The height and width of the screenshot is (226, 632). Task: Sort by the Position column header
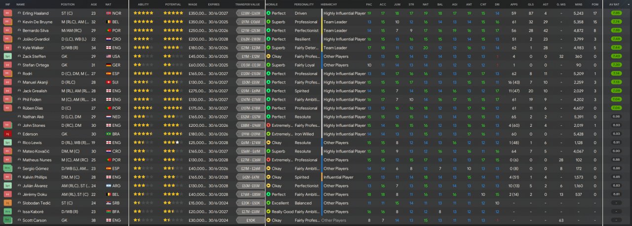pos(68,4)
